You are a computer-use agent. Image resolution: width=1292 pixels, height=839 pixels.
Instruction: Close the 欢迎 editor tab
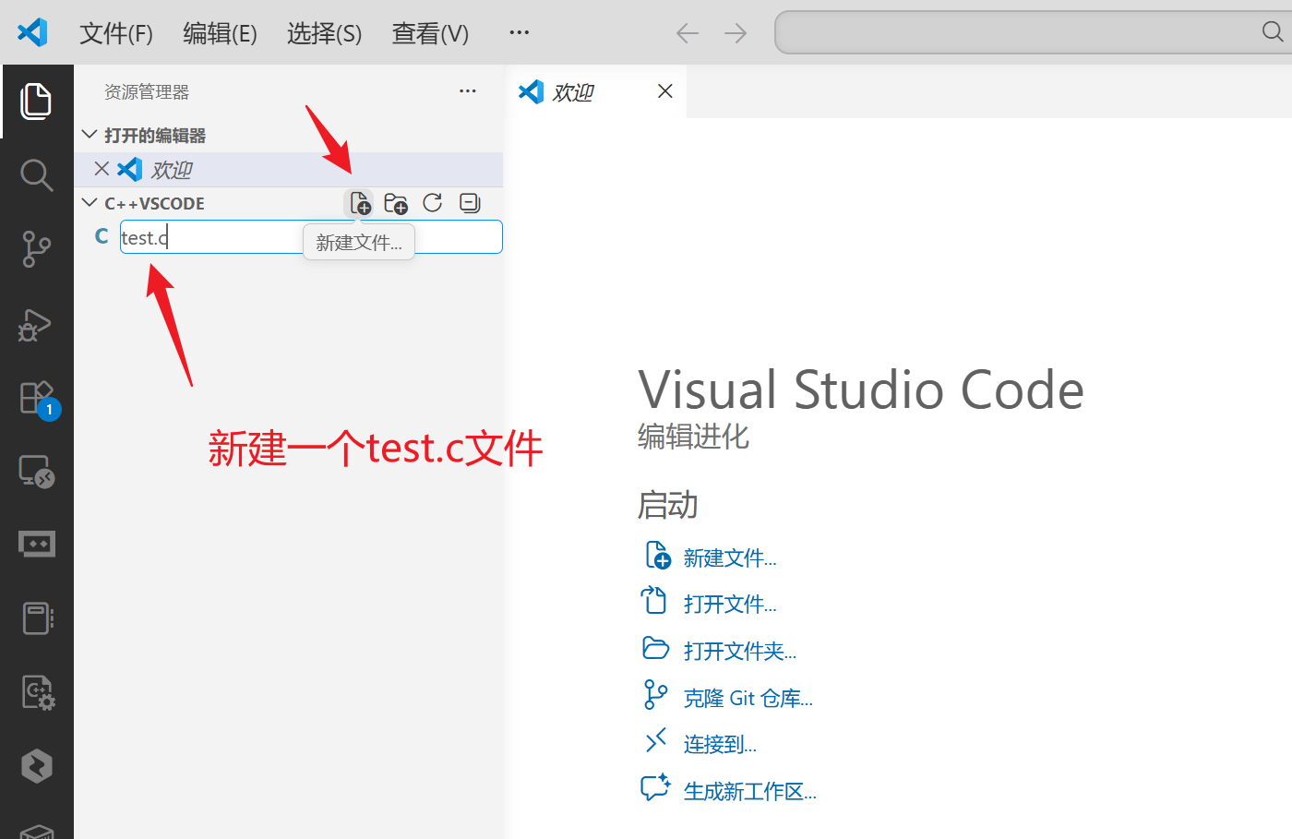pyautogui.click(x=664, y=91)
